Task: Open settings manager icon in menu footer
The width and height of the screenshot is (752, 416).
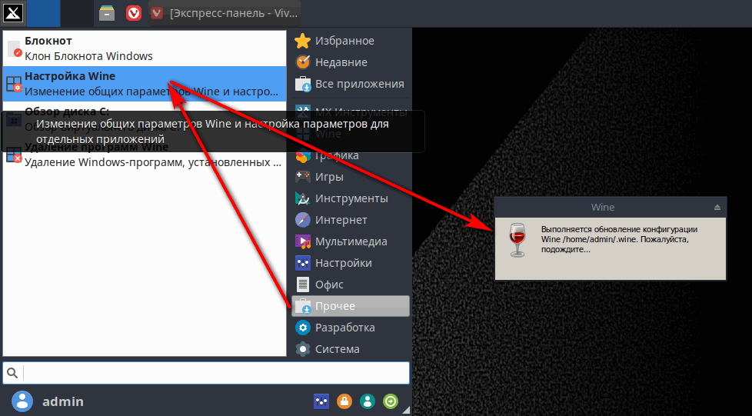Action: coord(321,401)
